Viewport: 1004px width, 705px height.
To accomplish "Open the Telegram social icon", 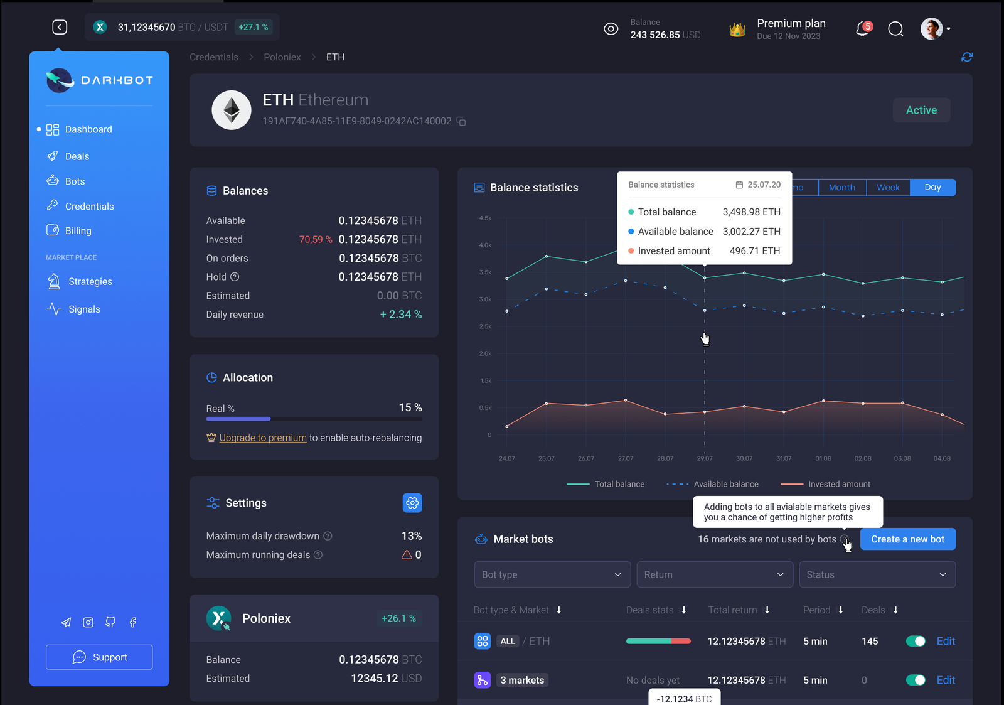I will pos(66,622).
